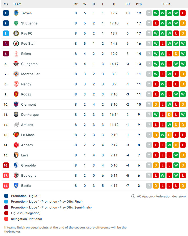Click the Grenoble club badge
188x236 pixels.
point(16,165)
